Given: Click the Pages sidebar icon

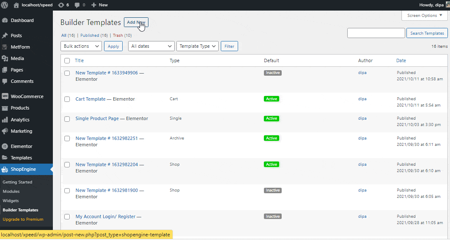Looking at the screenshot, I should [x=5, y=70].
